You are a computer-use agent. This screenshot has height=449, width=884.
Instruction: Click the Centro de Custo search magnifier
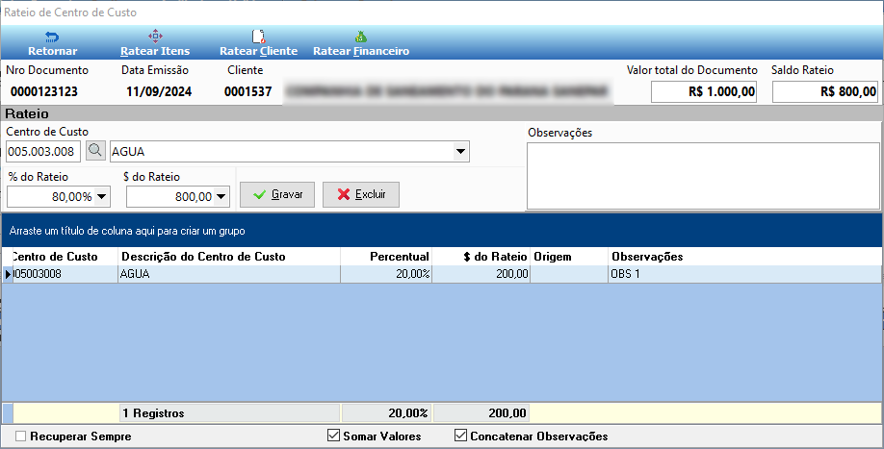point(96,150)
